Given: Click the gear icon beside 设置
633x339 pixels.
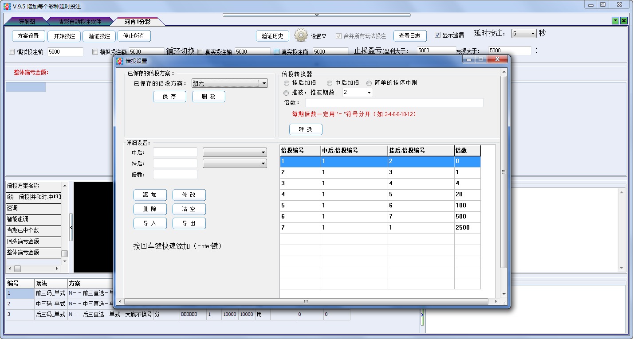Looking at the screenshot, I should 301,35.
